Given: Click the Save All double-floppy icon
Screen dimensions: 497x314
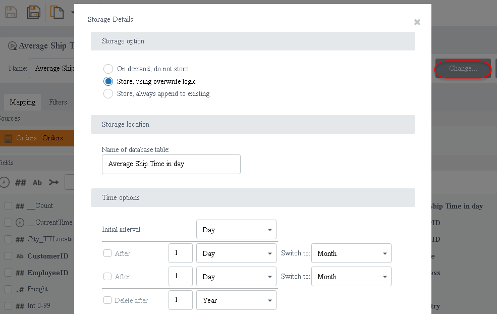Looking at the screenshot, I should click(33, 12).
